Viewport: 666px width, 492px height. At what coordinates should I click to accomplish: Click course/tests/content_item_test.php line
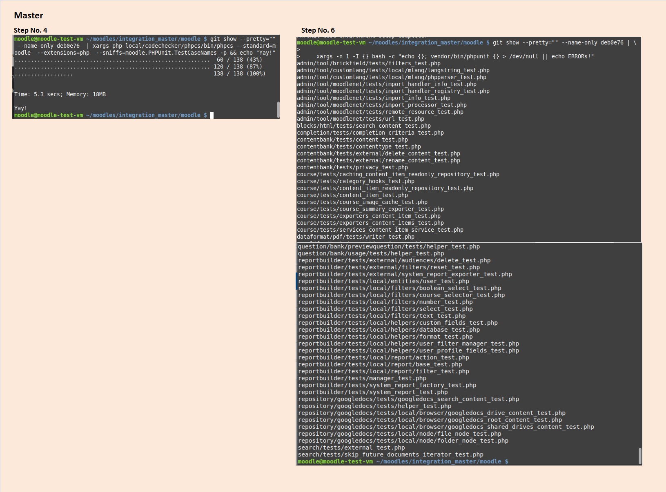pyautogui.click(x=352, y=195)
